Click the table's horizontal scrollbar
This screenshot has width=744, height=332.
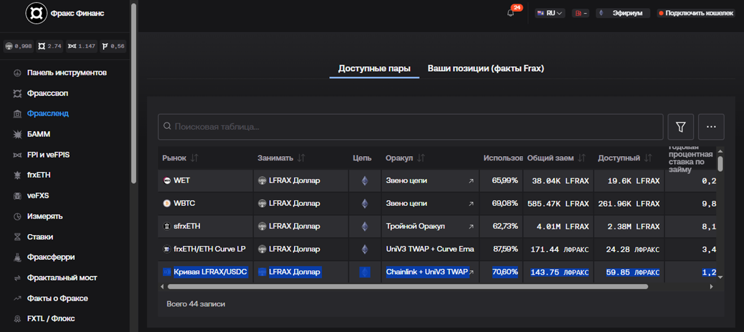coord(407,286)
